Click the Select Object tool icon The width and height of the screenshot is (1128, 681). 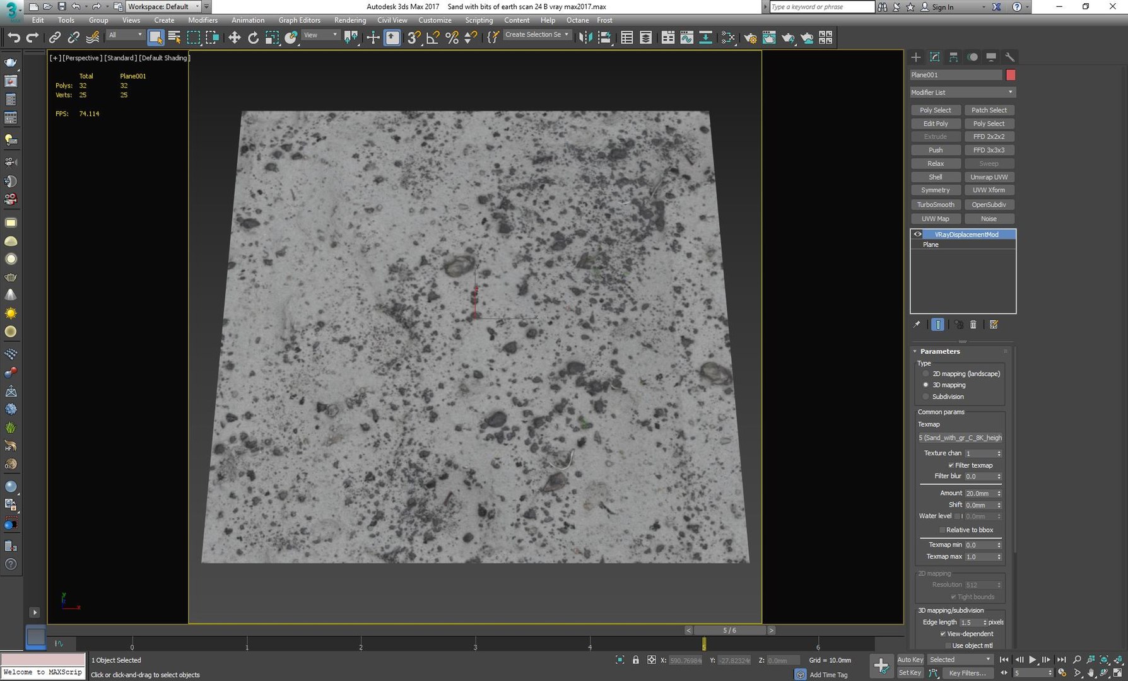pyautogui.click(x=155, y=38)
